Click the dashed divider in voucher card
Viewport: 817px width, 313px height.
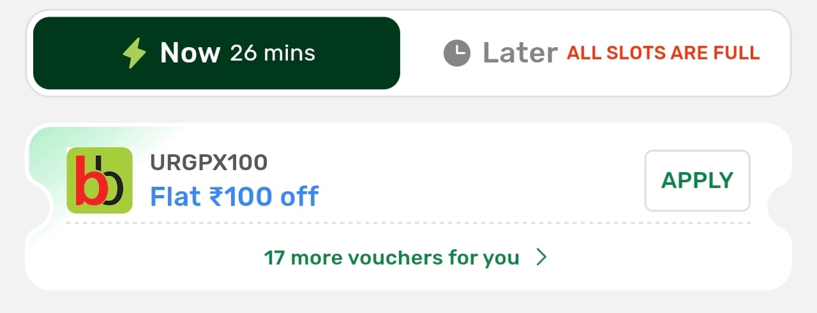408,223
